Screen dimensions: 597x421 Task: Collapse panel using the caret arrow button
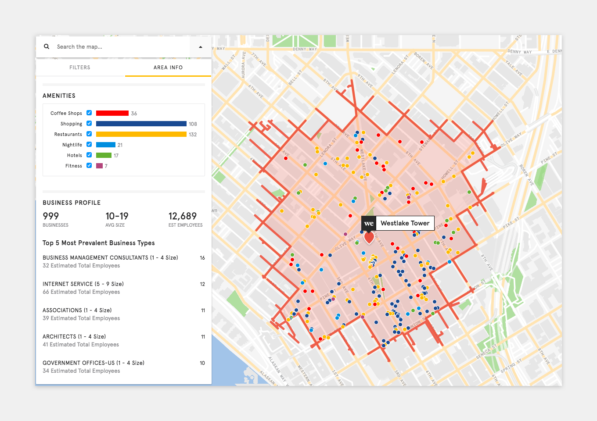pos(201,47)
